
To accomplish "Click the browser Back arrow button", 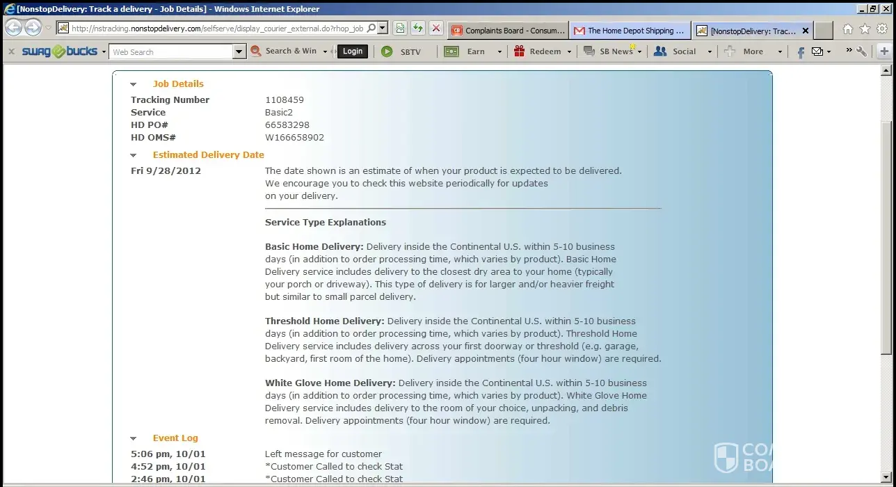I will (x=13, y=29).
